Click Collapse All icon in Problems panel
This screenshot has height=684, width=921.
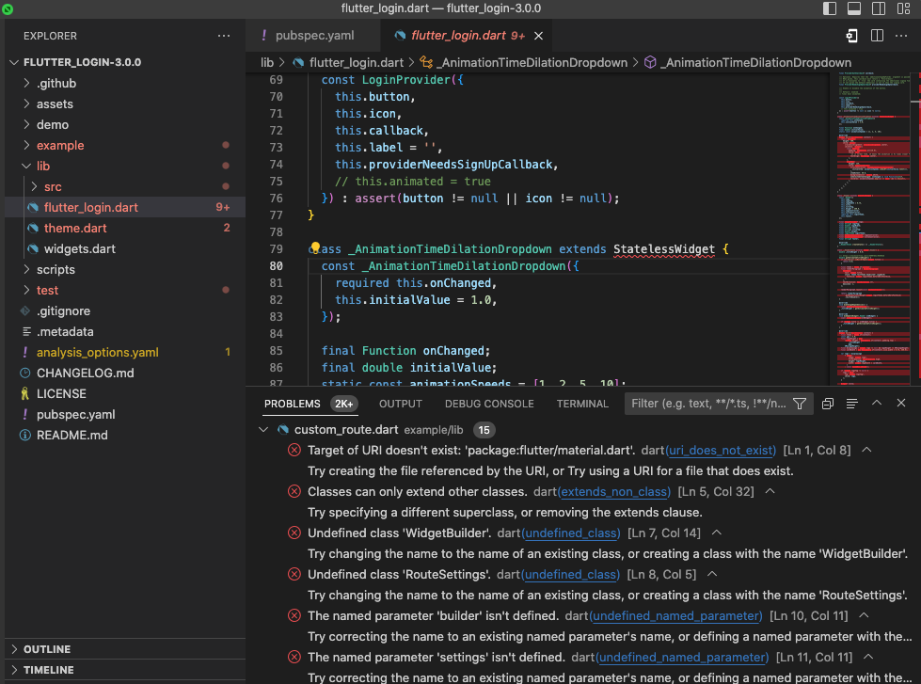(x=827, y=404)
